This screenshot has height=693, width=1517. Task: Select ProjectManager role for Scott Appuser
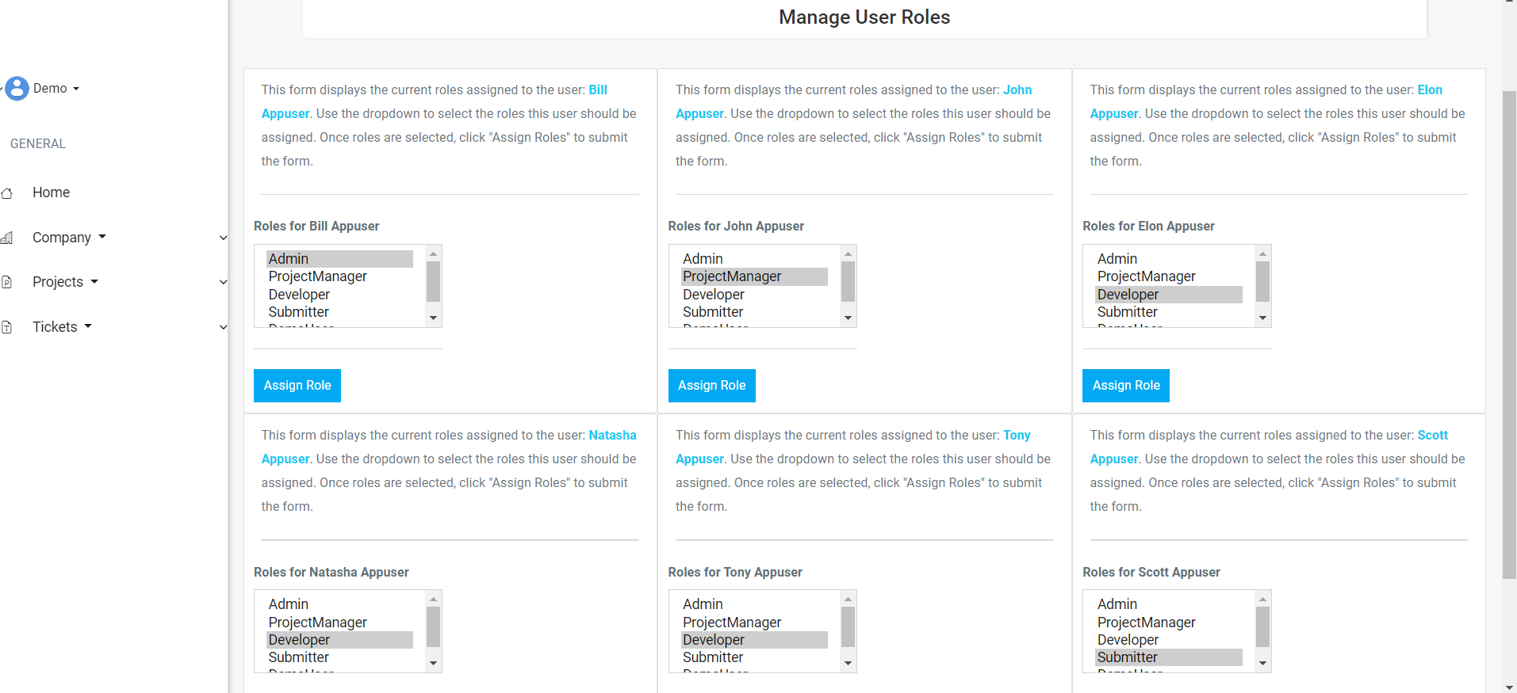pos(1169,623)
